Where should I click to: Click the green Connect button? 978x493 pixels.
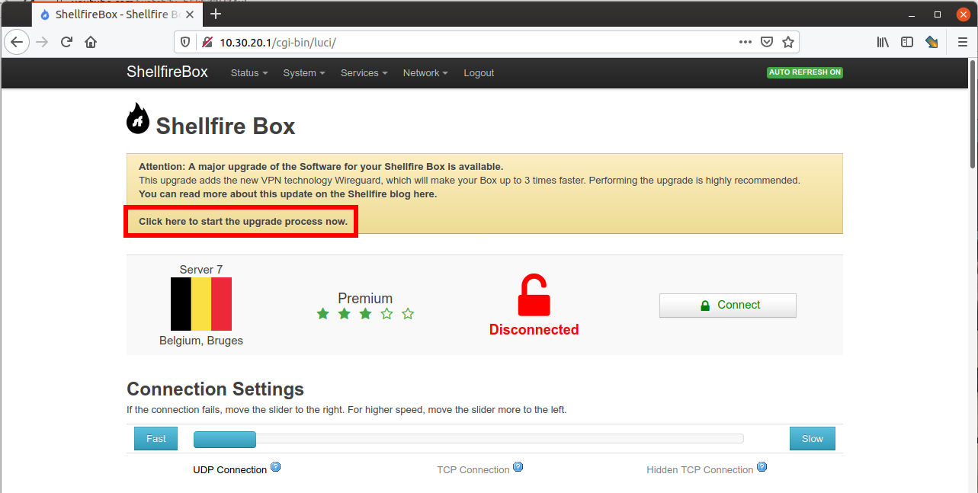pos(728,305)
